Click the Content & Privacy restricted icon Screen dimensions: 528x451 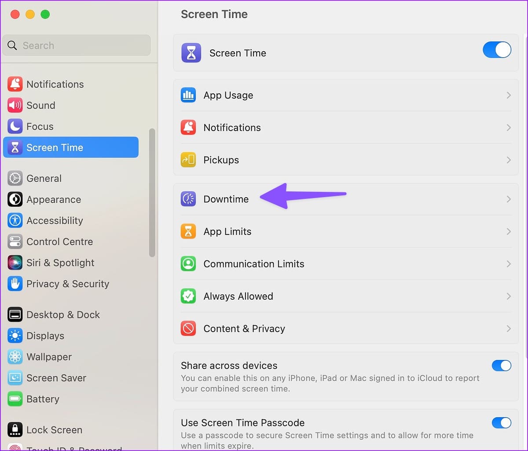pos(188,329)
